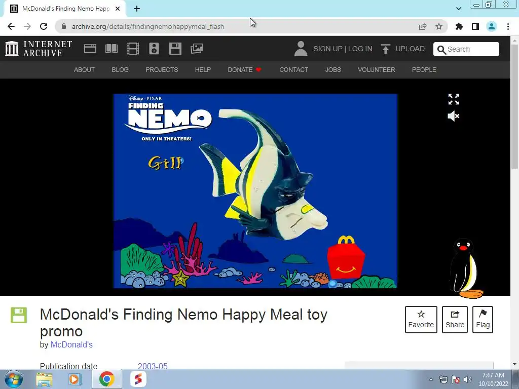Click the network tray icon
Screen dimensions: 519x389
[443, 379]
